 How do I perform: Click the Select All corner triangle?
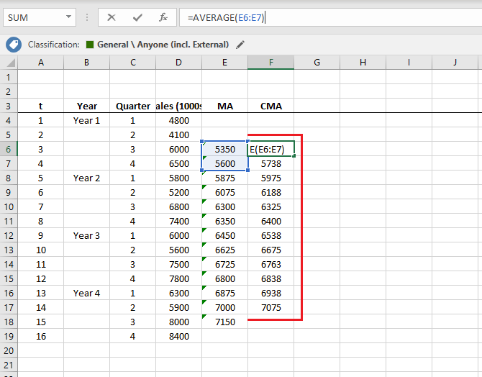[x=9, y=63]
